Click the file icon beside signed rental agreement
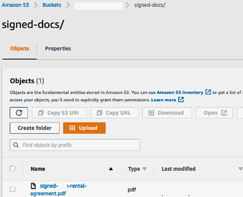 pyautogui.click(x=33, y=186)
